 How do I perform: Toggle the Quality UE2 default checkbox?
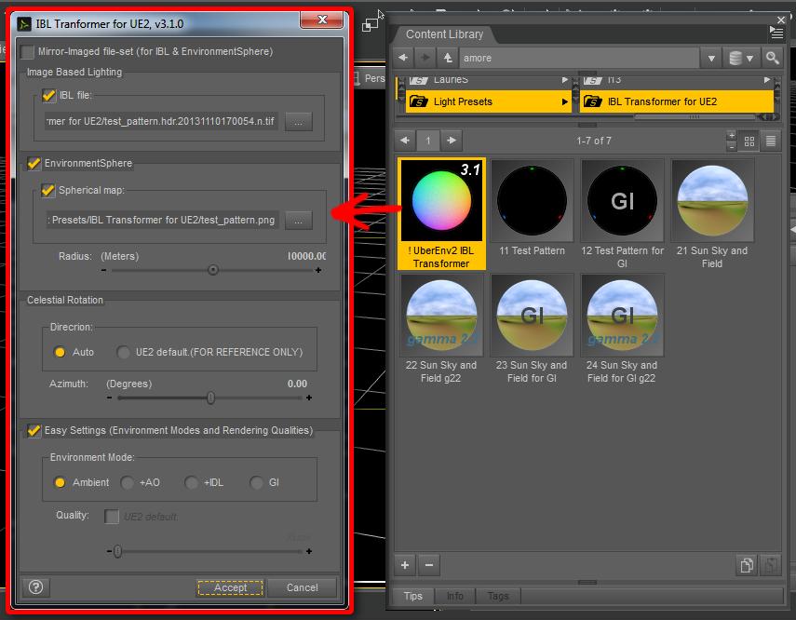tap(111, 517)
